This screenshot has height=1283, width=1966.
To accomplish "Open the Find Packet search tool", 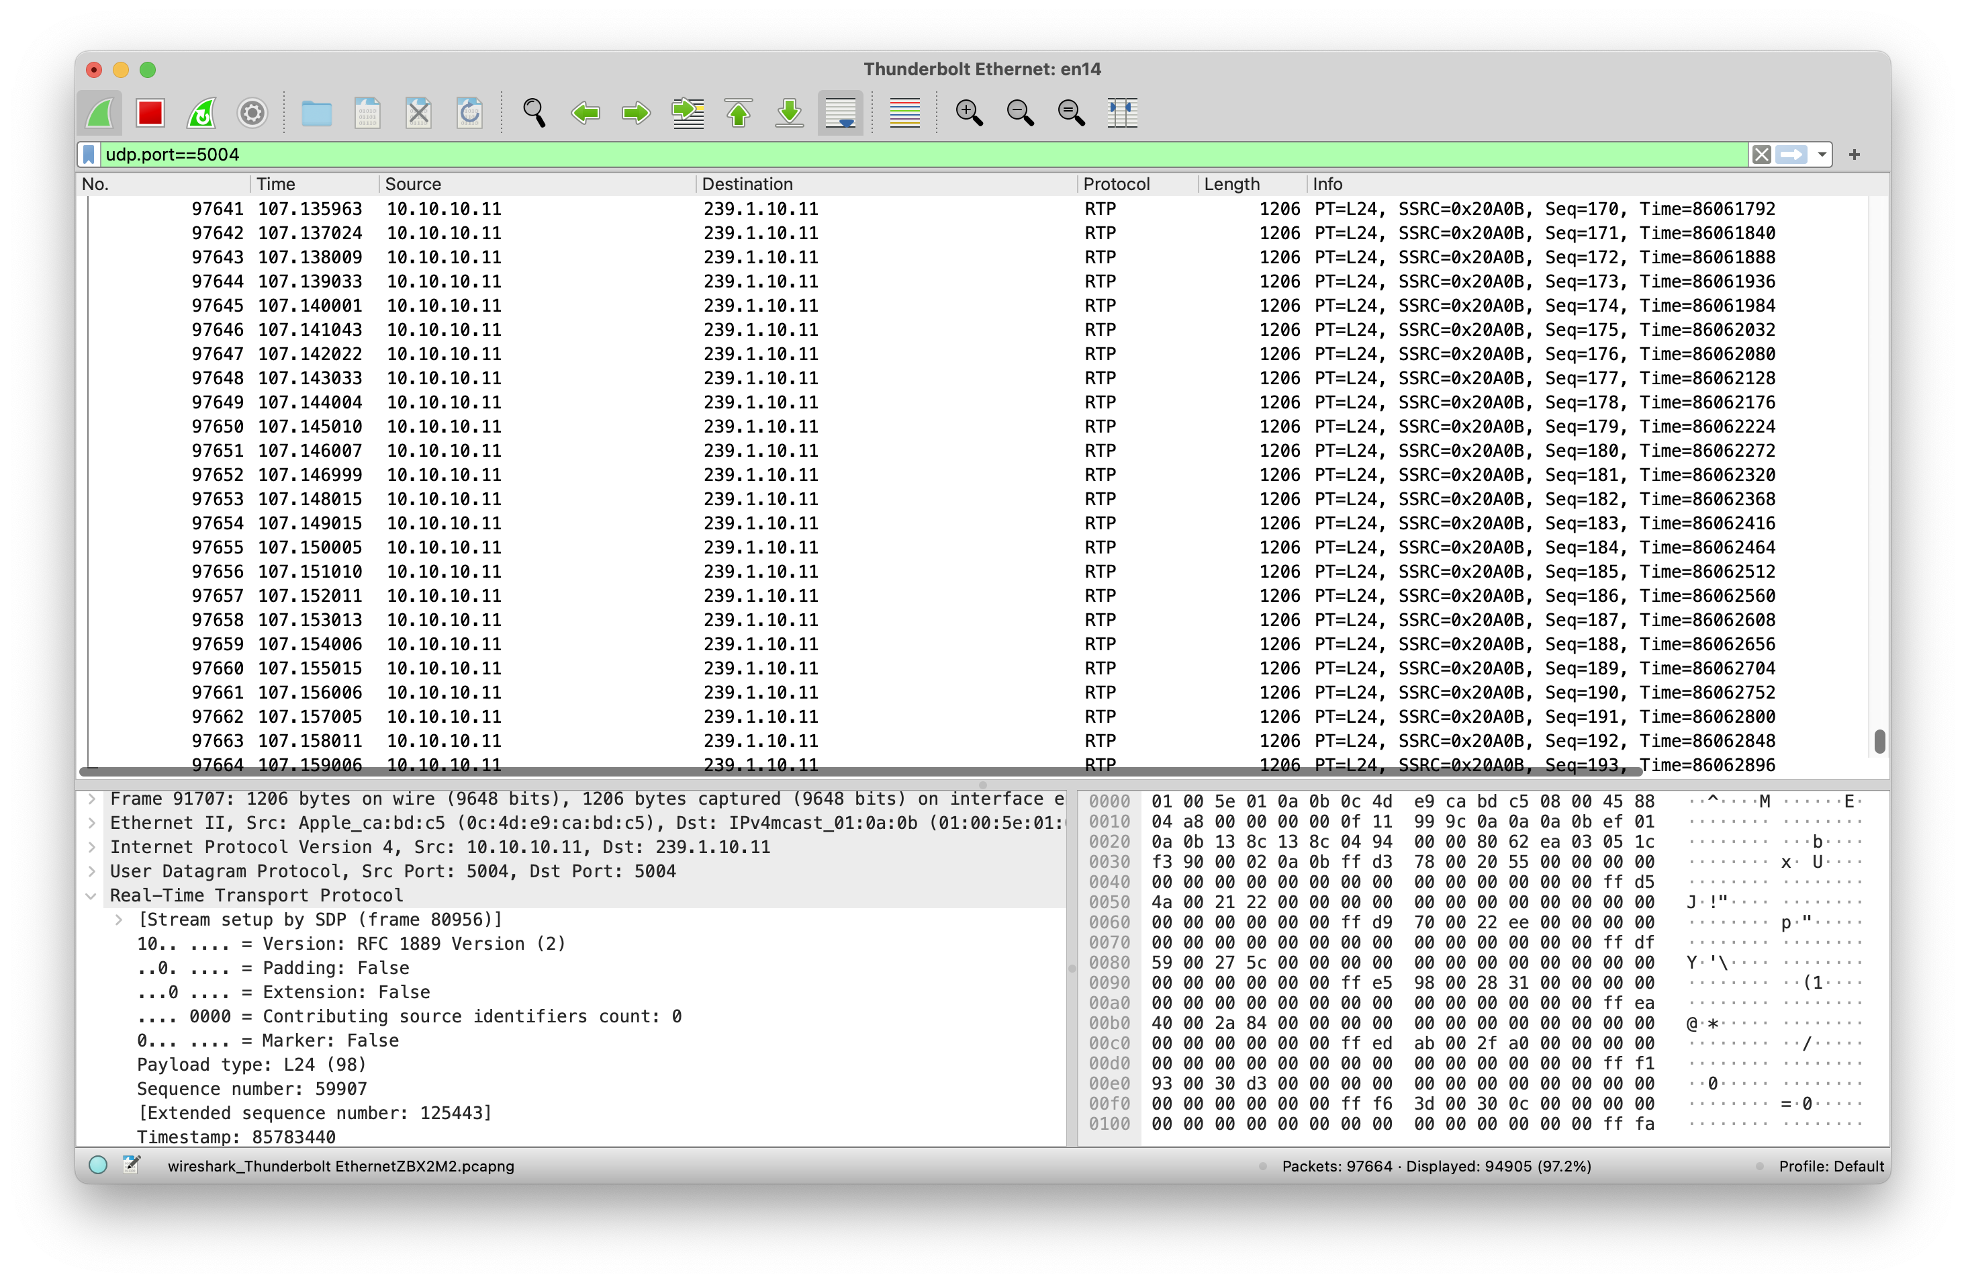I will click(x=534, y=112).
